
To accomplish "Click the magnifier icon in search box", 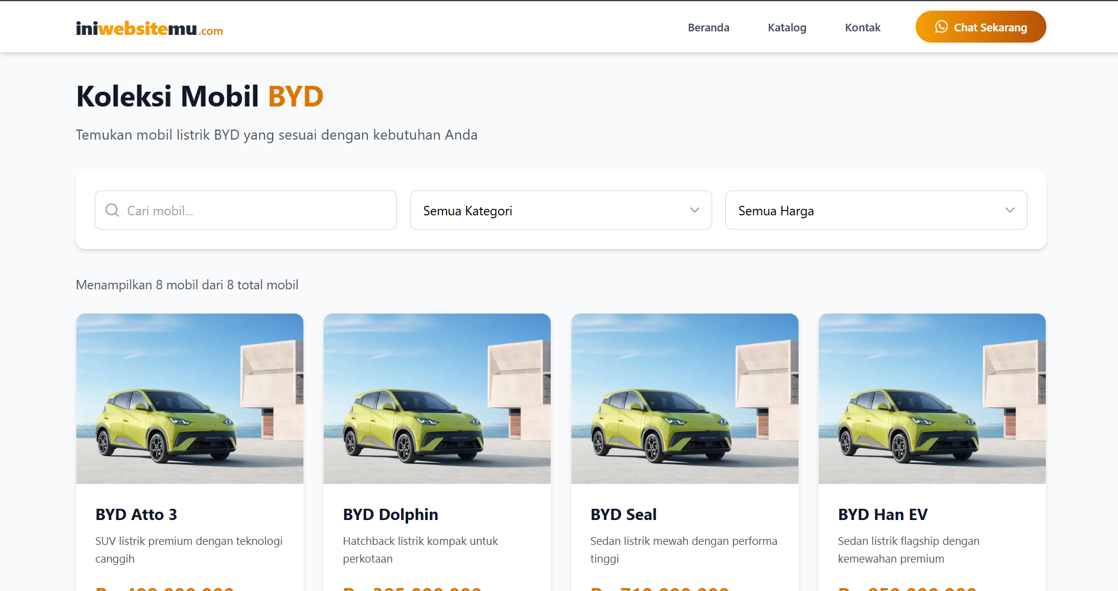I will pos(112,210).
